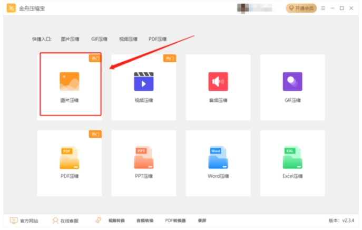This screenshot has height=230, width=362.
Task: Open 音频转换 in bottom bar
Action: coord(145,221)
